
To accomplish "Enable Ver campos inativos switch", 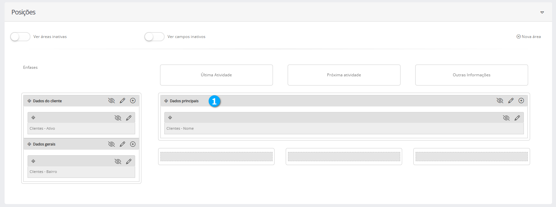I will coord(154,37).
